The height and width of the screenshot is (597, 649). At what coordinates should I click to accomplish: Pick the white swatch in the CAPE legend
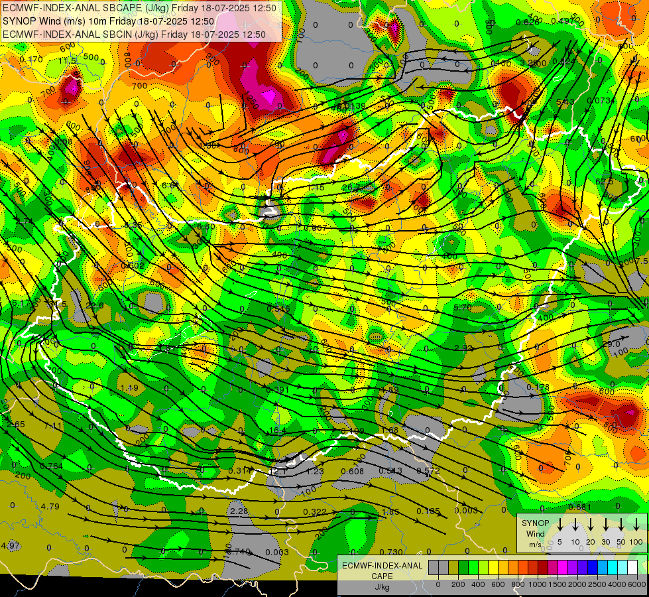tap(632, 568)
